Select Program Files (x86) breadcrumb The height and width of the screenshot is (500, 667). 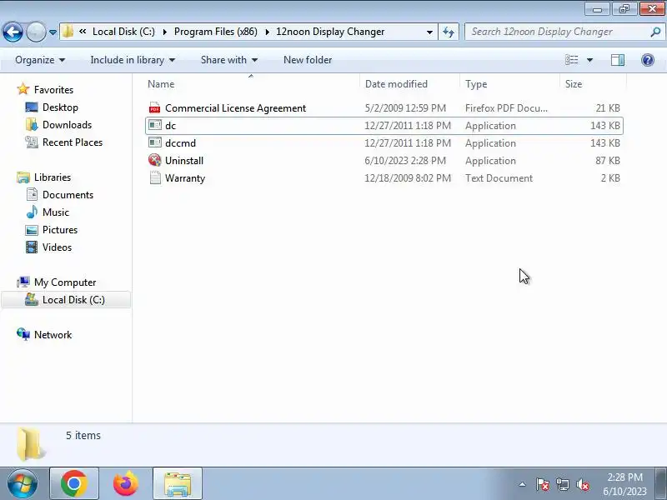tap(216, 32)
